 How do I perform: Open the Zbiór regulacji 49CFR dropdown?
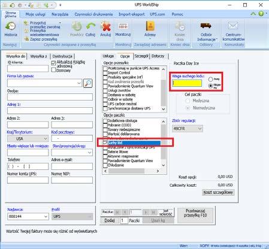(x=188, y=129)
